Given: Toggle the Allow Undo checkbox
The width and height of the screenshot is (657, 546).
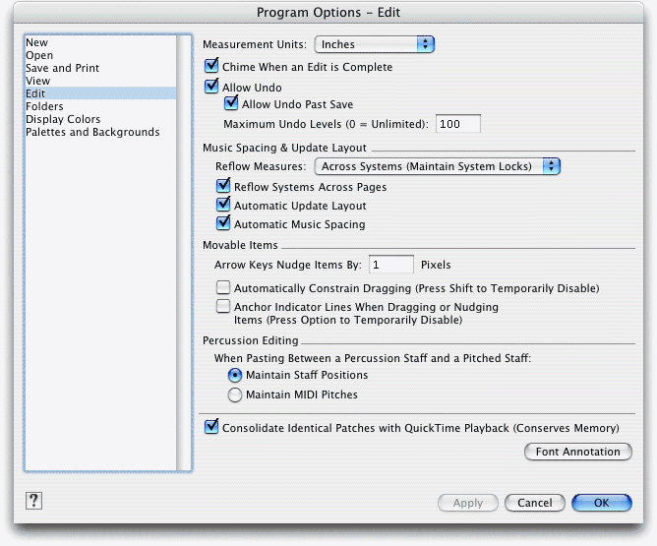Looking at the screenshot, I should pyautogui.click(x=211, y=86).
